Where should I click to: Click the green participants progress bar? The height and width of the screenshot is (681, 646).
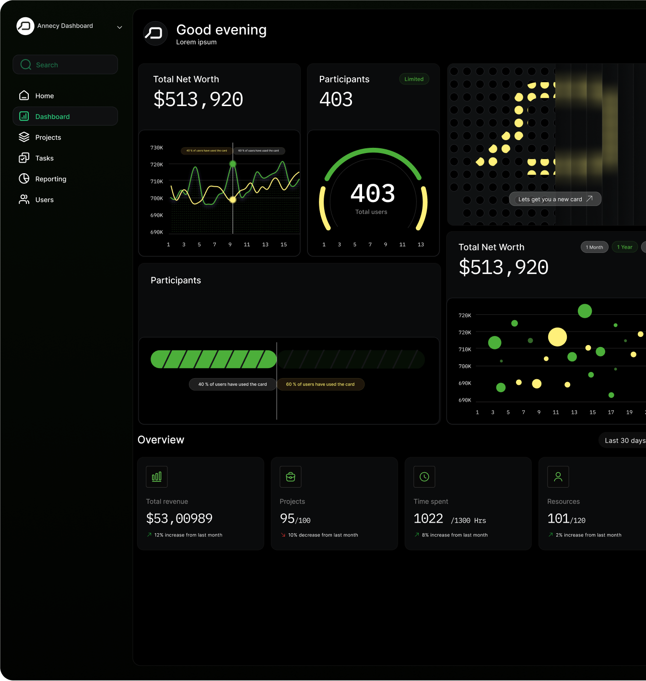pyautogui.click(x=213, y=359)
